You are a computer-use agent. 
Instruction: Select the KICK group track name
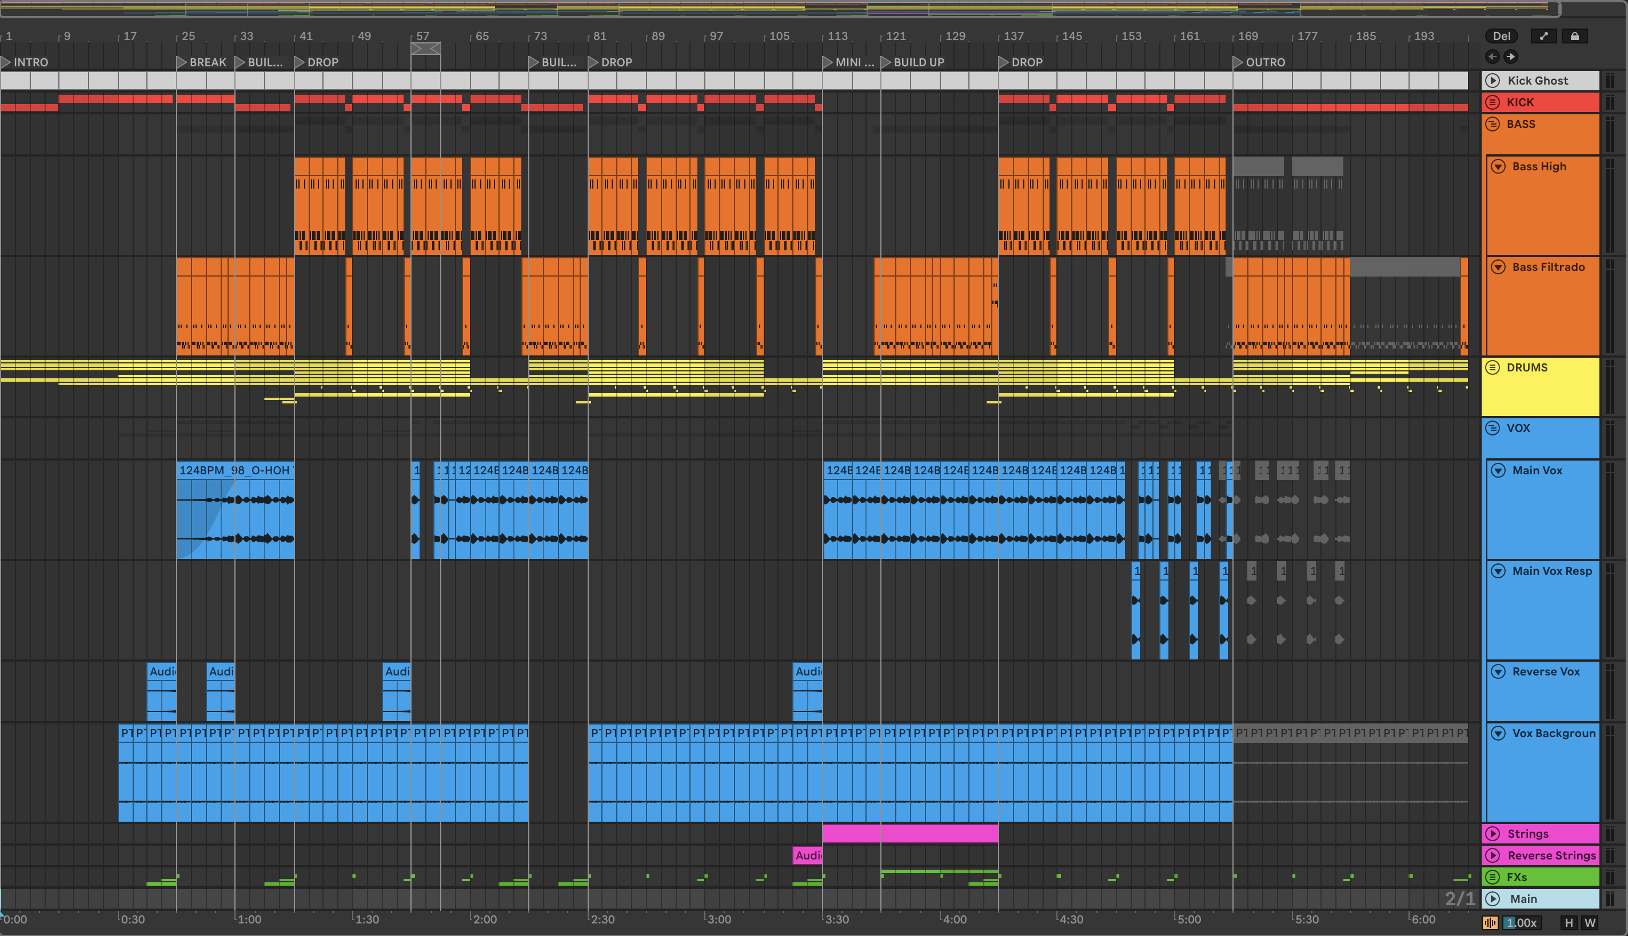(x=1520, y=102)
